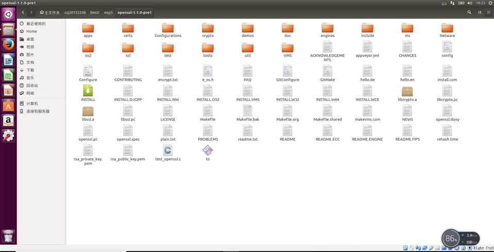Switch to grid view in toolbar

point(489,12)
